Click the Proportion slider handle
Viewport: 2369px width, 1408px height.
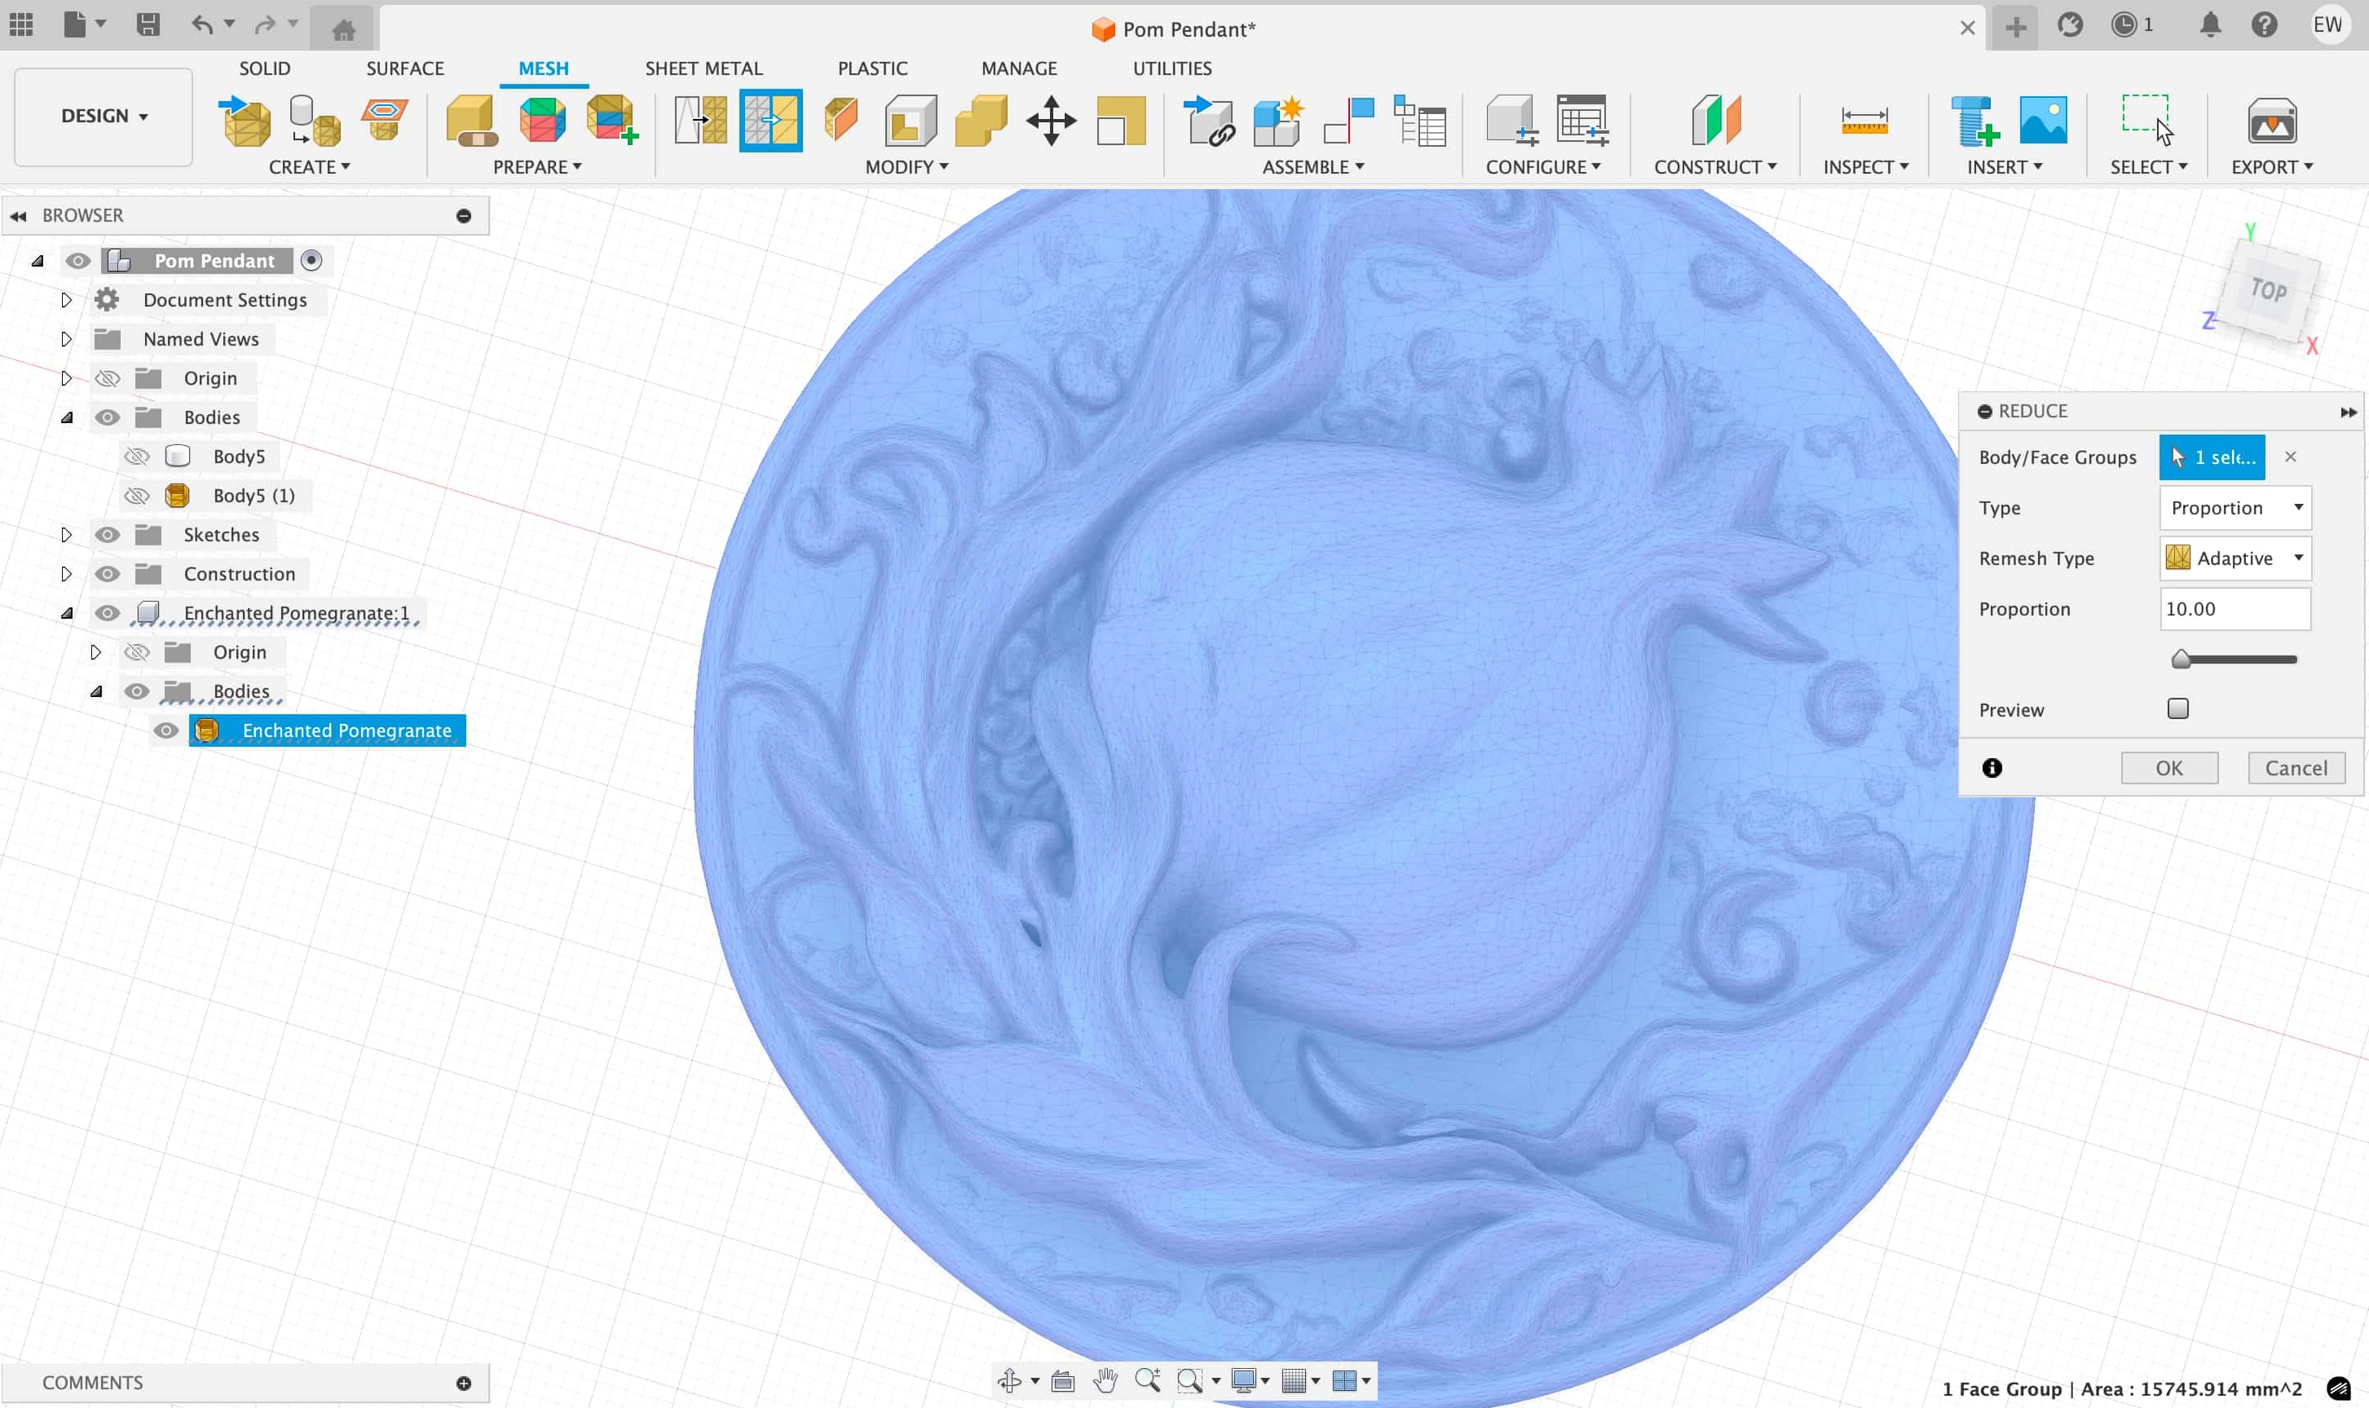point(2180,660)
